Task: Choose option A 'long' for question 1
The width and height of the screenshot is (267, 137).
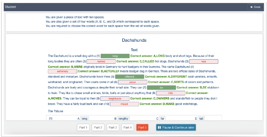Action: (x=84, y=119)
